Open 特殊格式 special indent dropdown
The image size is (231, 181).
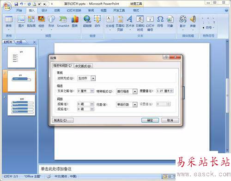[135, 91]
